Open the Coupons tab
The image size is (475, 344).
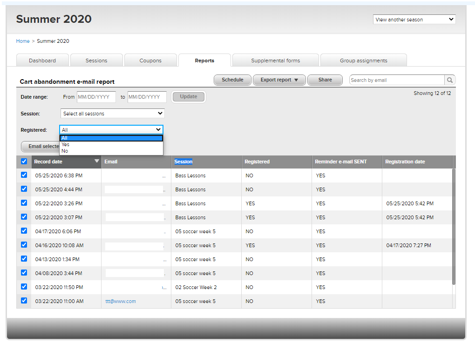pyautogui.click(x=150, y=61)
